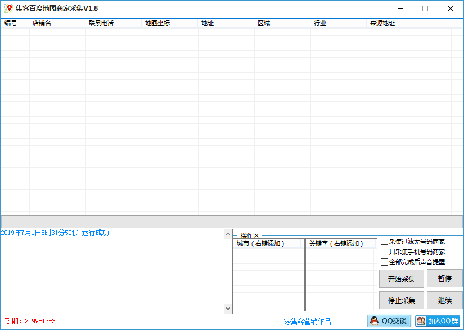The width and height of the screenshot is (464, 330).
Task: Click the 店铺名 column header
Action: (x=57, y=23)
